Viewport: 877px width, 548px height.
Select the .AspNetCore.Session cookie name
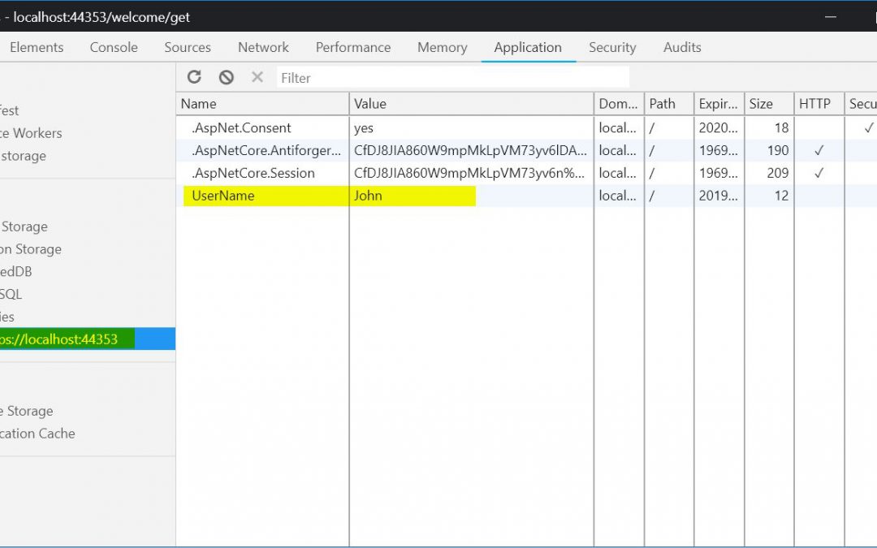coord(253,173)
